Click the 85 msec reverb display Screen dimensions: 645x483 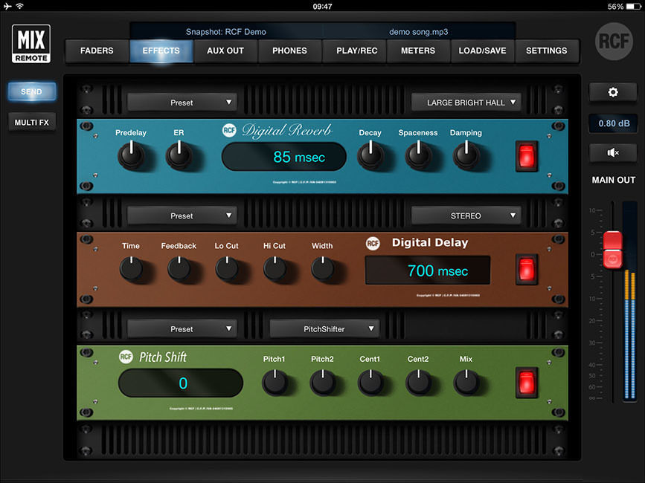[x=283, y=157]
